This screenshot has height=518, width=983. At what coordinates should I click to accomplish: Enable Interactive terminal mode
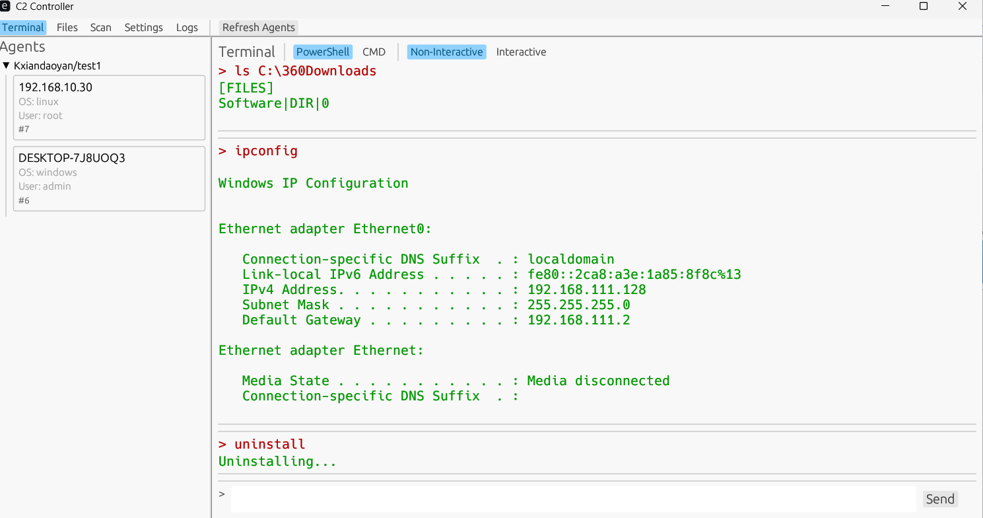[x=521, y=52]
